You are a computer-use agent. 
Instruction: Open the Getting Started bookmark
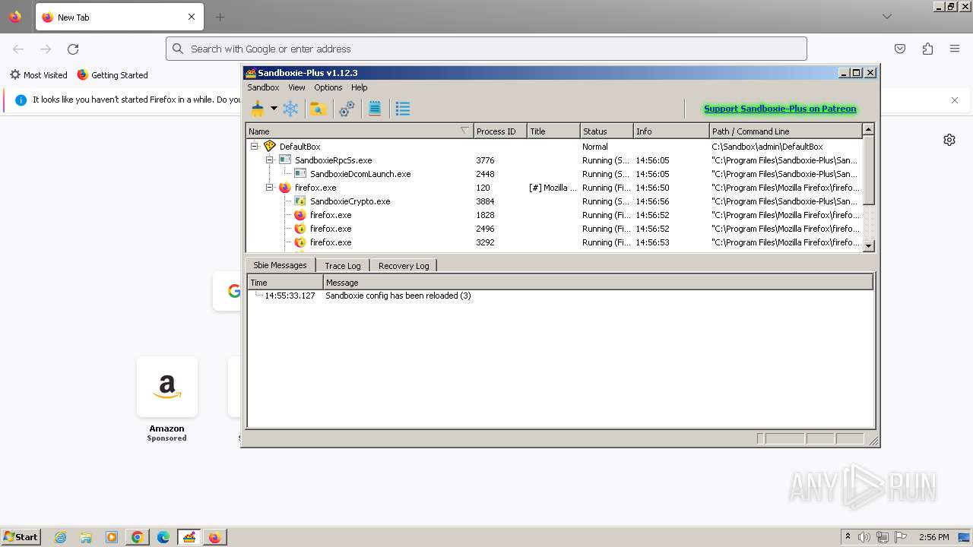(x=113, y=75)
